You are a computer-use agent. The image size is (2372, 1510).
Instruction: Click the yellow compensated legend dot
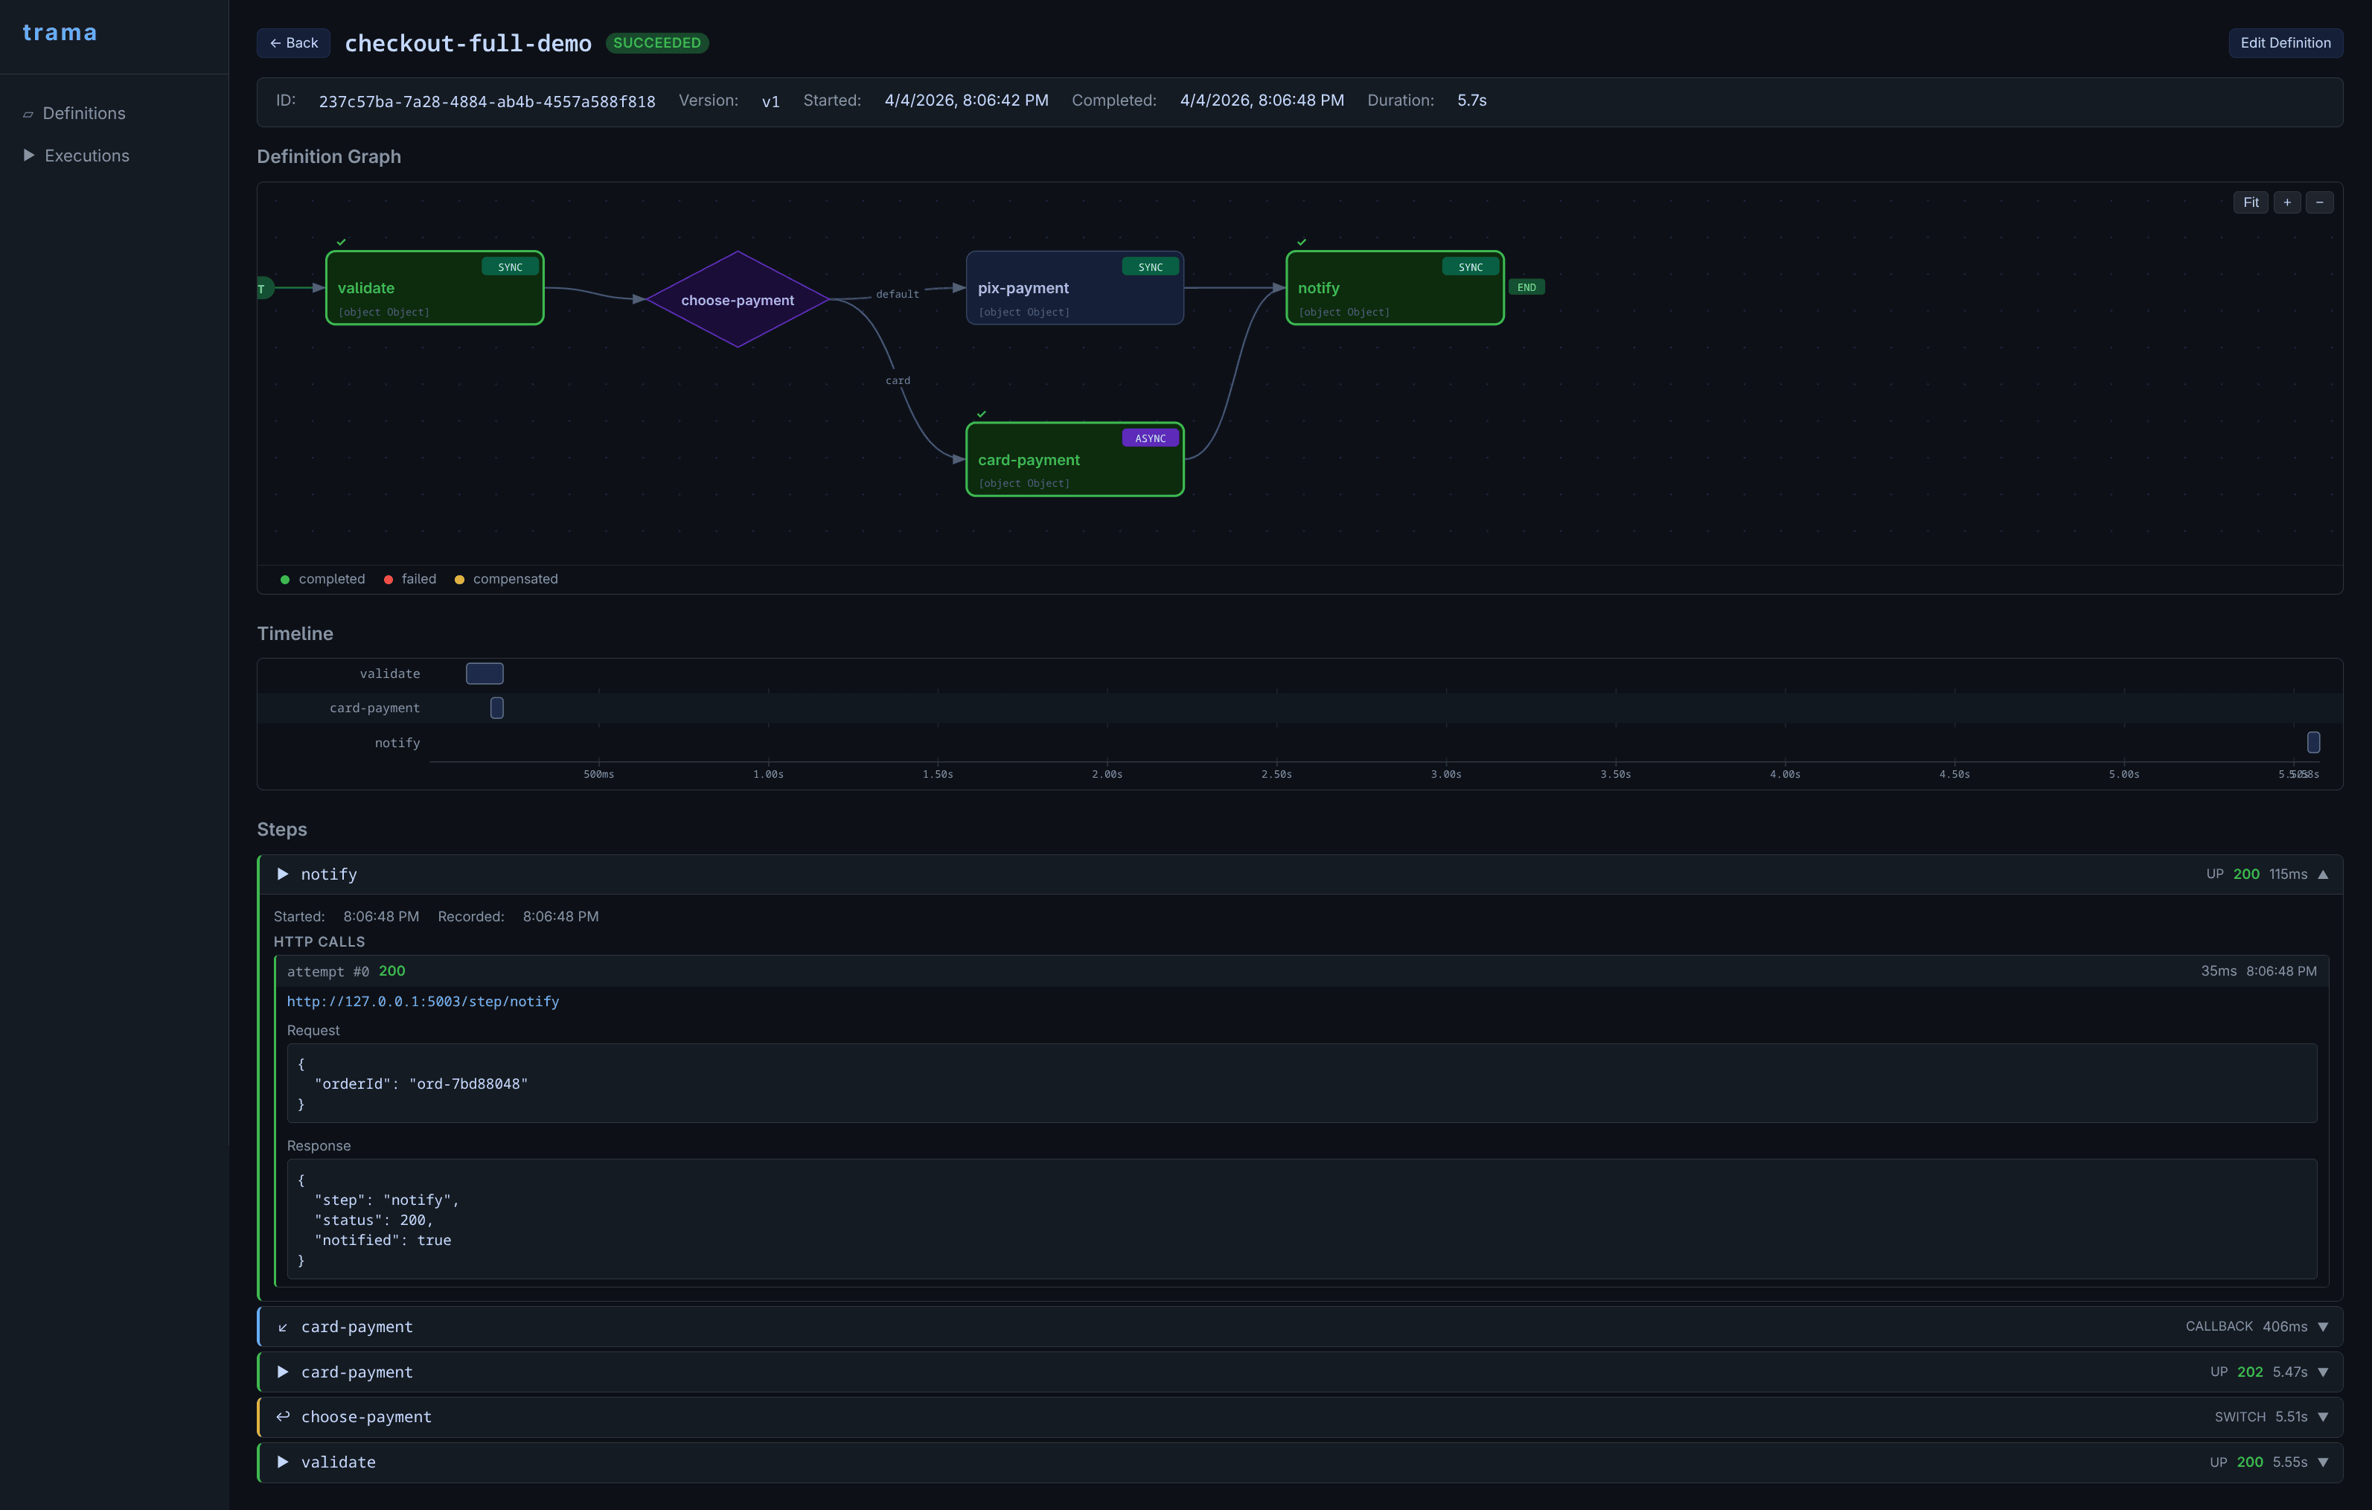click(x=459, y=579)
